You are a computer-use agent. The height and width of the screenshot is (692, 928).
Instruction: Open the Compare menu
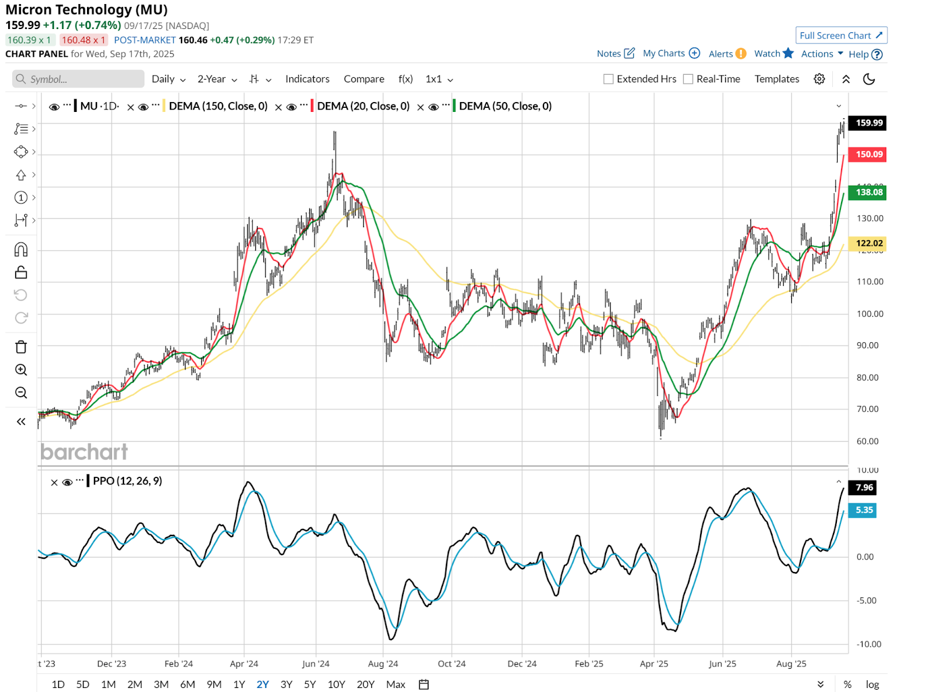coord(364,79)
